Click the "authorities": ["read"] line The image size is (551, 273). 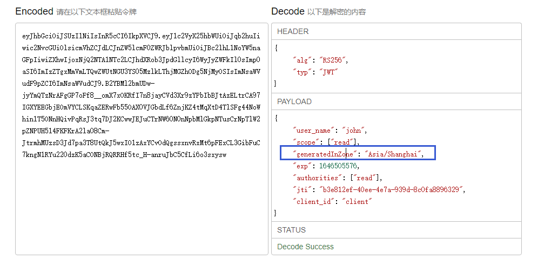click(337, 178)
